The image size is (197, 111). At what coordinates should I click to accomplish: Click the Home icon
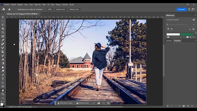[4, 9]
